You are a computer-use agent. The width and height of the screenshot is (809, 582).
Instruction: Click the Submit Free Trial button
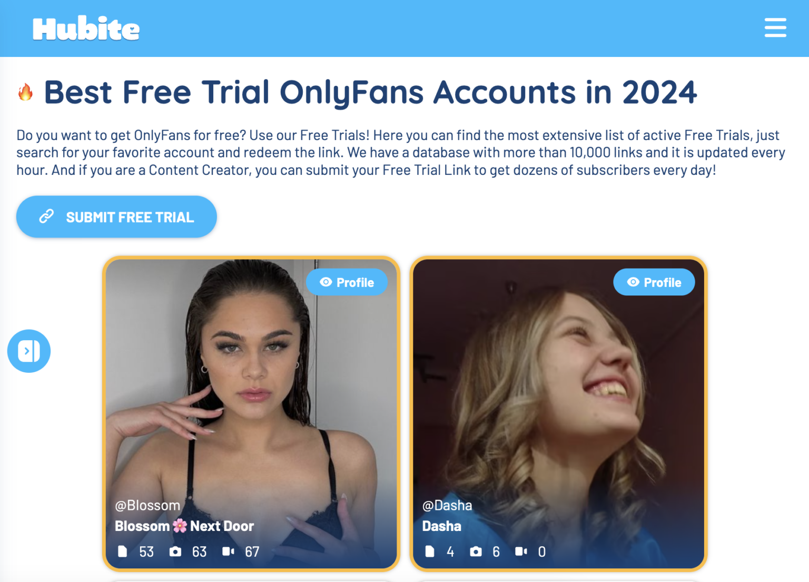116,217
